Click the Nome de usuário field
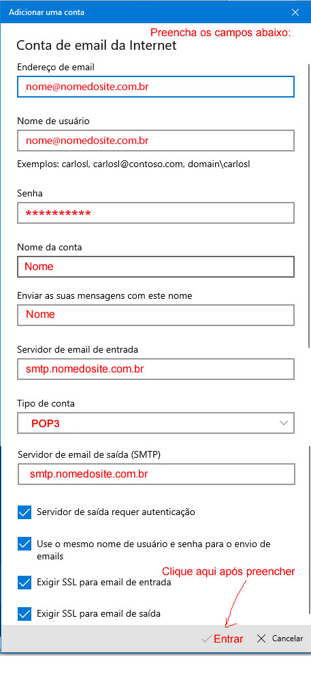 [x=156, y=141]
